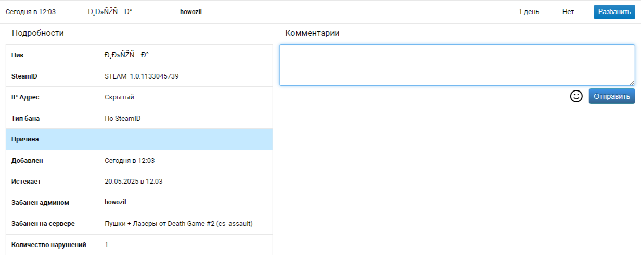Screen dimensions: 641x259
Task: Open admin howozil link in details
Action: [x=116, y=202]
